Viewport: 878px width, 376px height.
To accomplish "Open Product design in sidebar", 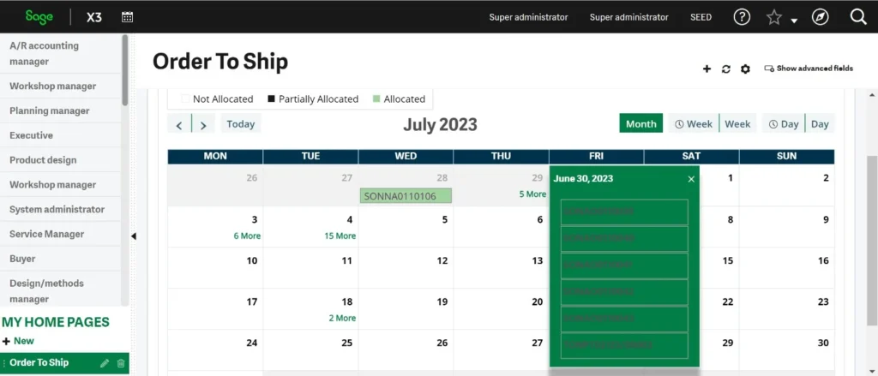I will (61, 160).
